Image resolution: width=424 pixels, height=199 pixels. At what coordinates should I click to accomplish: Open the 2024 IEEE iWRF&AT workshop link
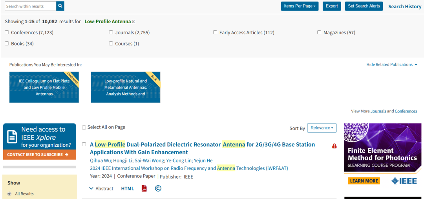pyautogui.click(x=189, y=168)
